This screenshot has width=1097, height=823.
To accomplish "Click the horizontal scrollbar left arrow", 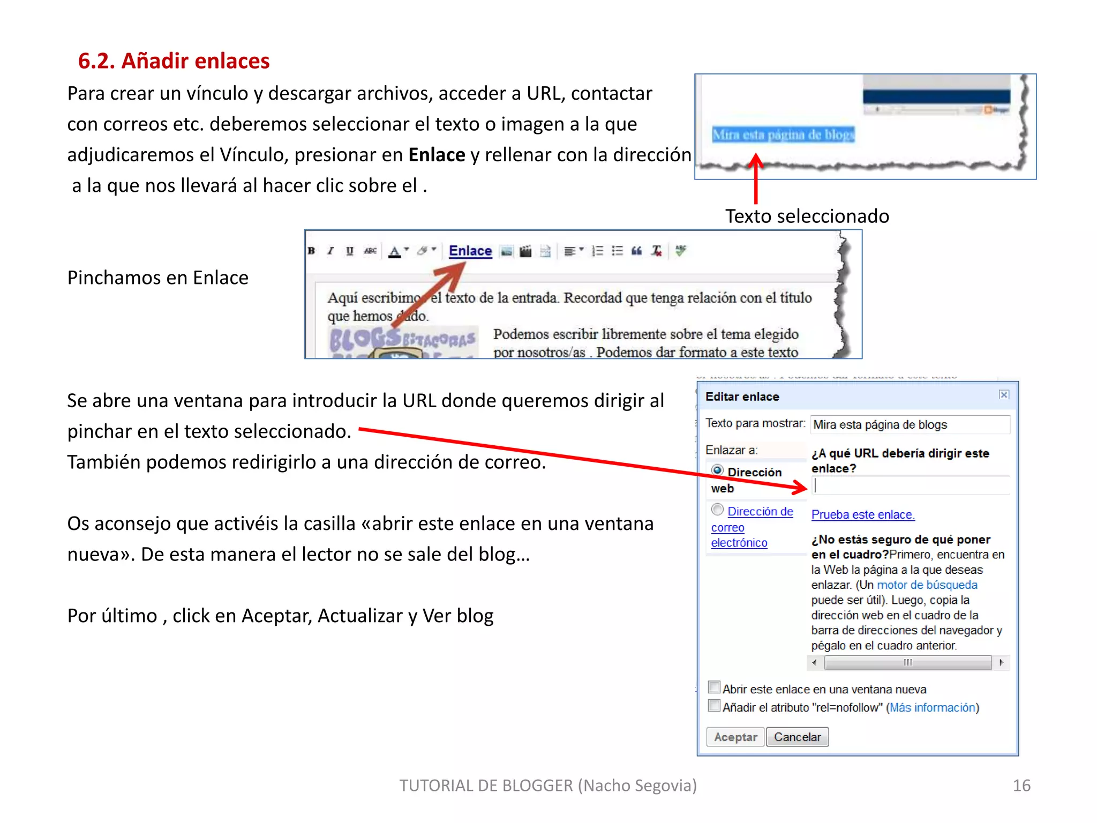I will coord(815,663).
